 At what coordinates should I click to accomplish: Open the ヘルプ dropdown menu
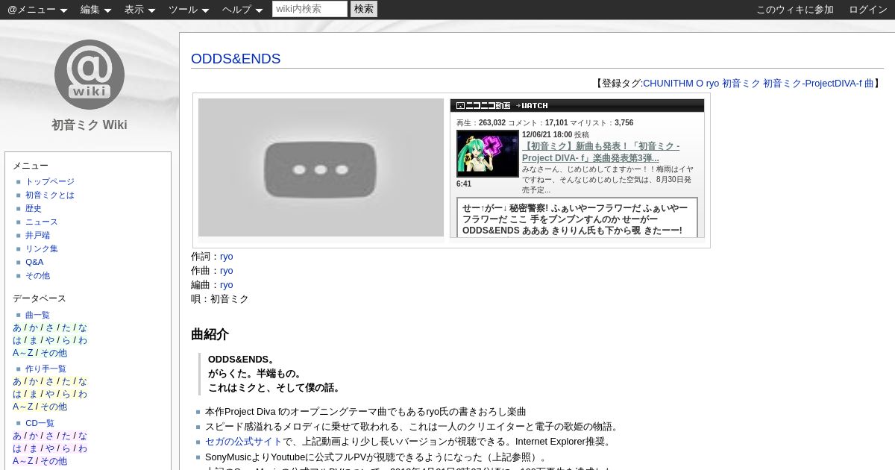tap(242, 10)
